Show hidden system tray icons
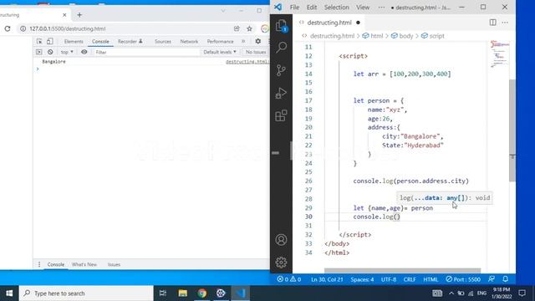The width and height of the screenshot is (535, 301). [451, 293]
